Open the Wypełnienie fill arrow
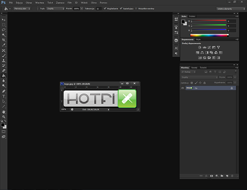The width and height of the screenshot is (247, 190). tap(235, 83)
